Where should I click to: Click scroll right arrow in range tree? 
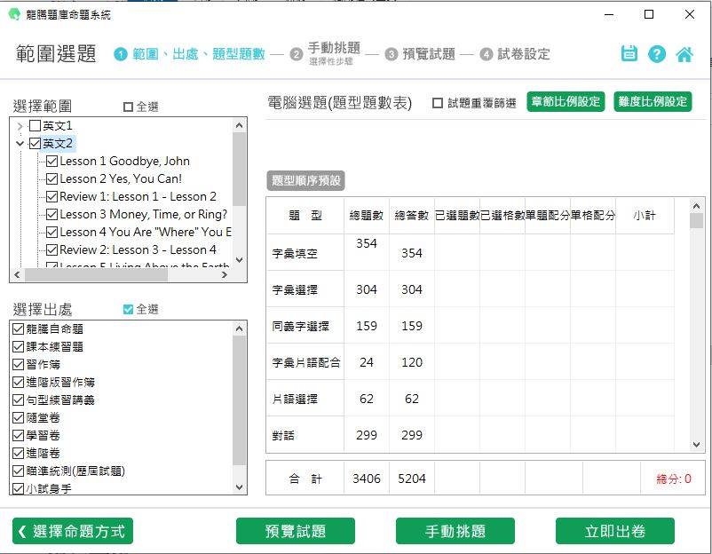tap(225, 274)
